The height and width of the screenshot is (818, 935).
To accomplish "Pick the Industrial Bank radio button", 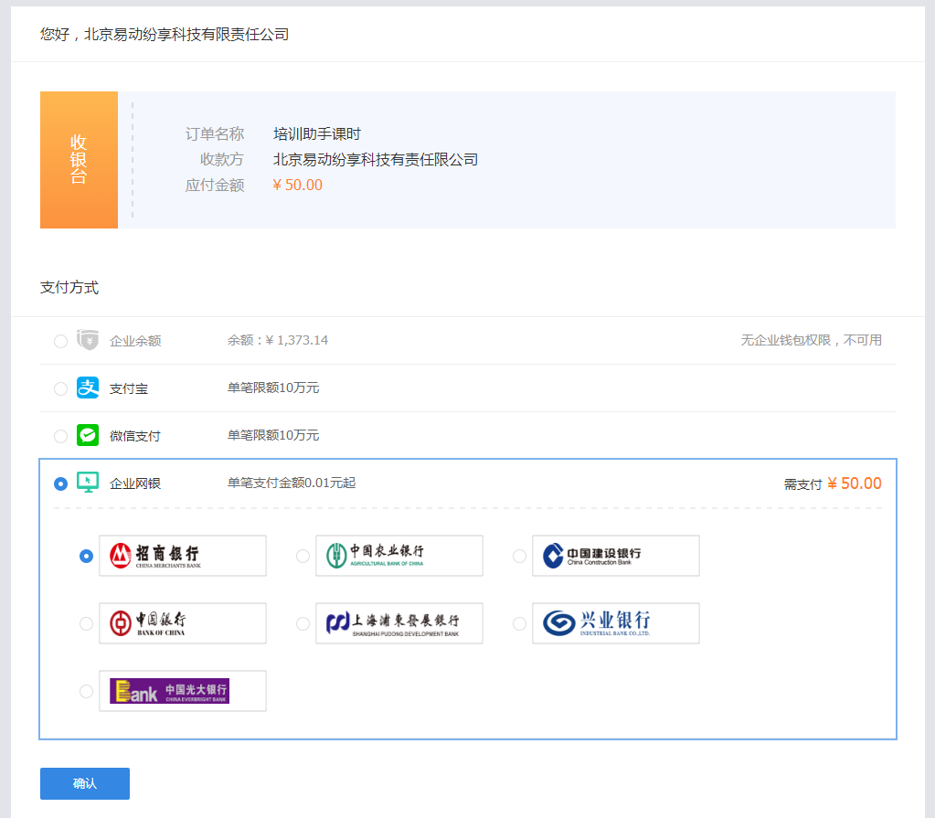I will point(519,623).
